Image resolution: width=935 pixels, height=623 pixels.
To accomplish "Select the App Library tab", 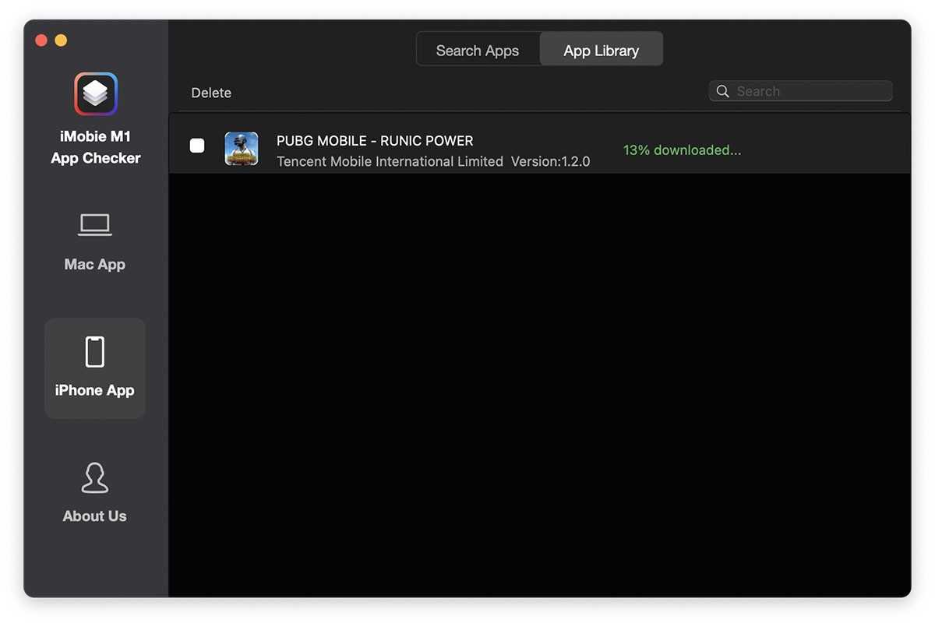I will (x=601, y=51).
